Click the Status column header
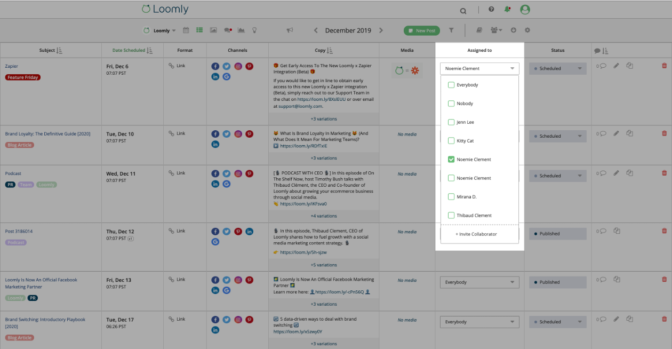This screenshot has width=672, height=349. 558,50
